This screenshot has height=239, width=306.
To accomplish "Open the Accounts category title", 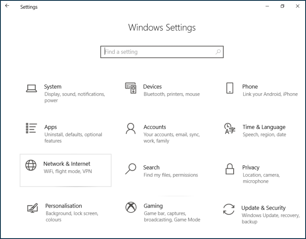I will click(x=155, y=127).
